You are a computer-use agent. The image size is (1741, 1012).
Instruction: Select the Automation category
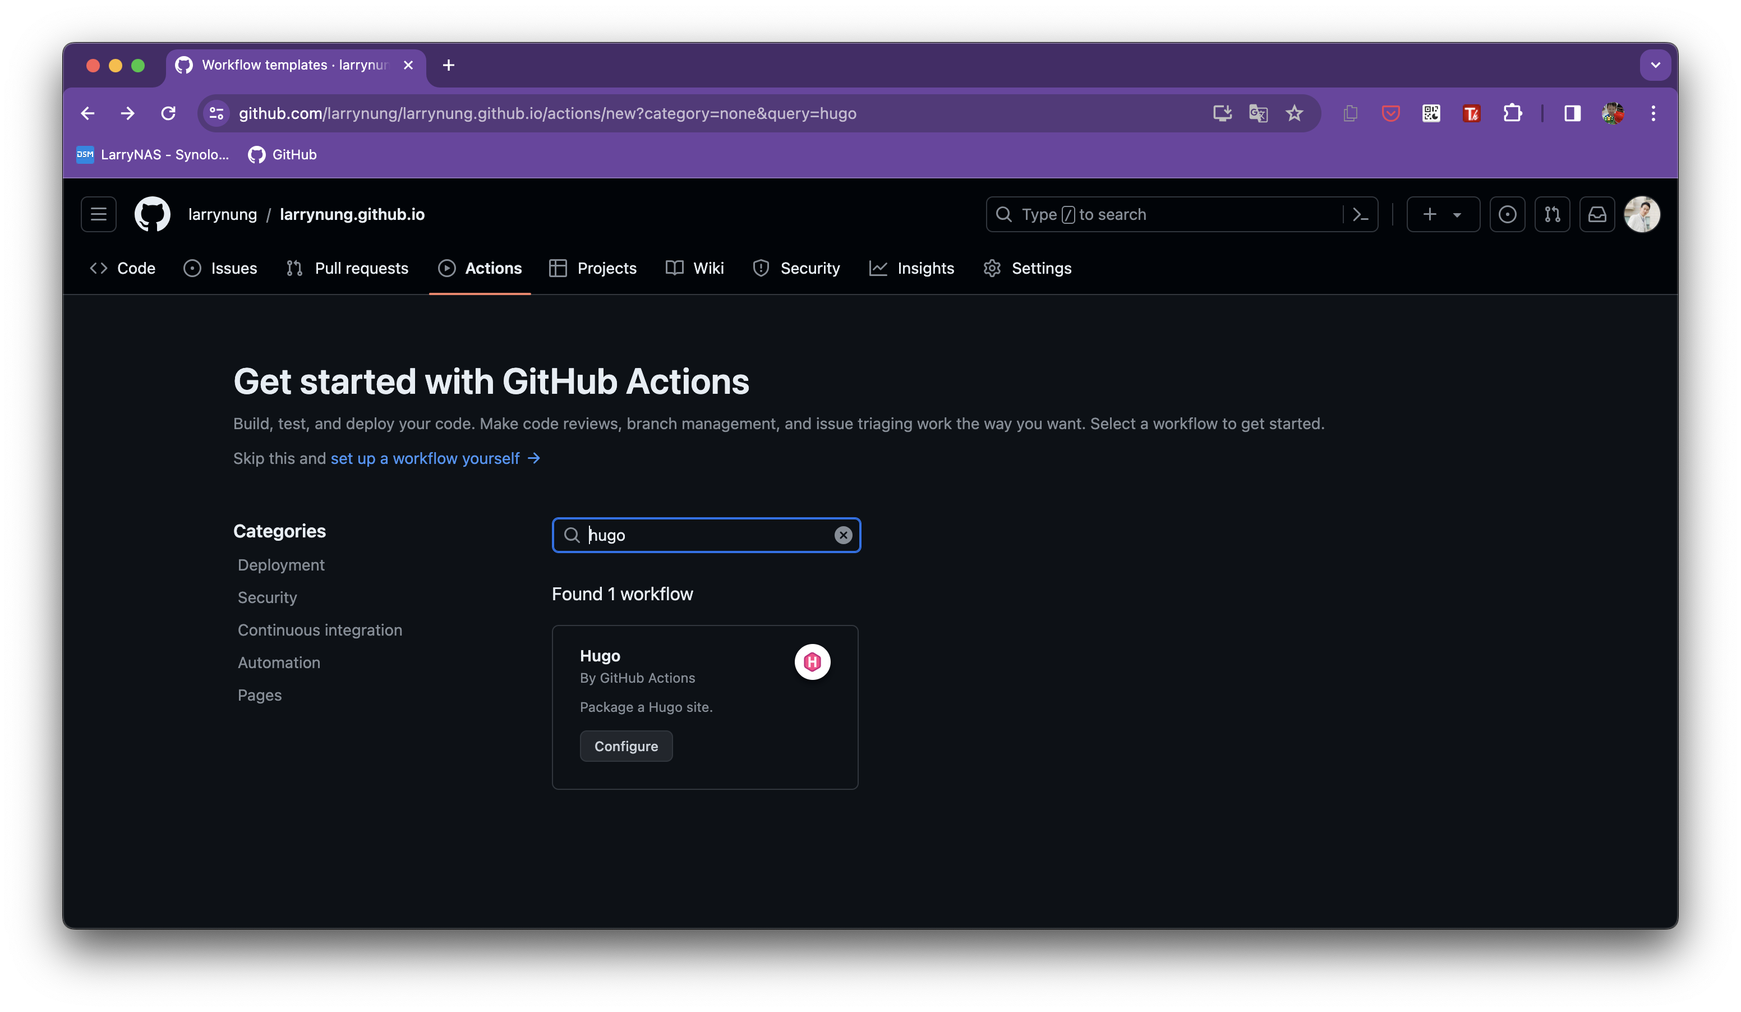tap(279, 663)
